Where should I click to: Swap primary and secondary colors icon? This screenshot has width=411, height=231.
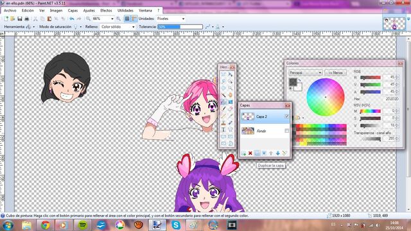point(300,80)
